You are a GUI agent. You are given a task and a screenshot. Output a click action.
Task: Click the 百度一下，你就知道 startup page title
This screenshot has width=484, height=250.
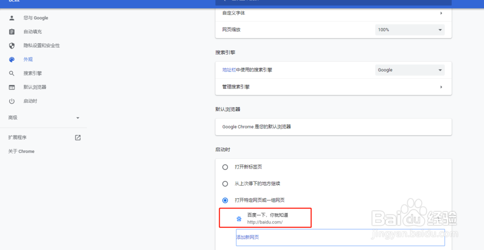[268, 215]
